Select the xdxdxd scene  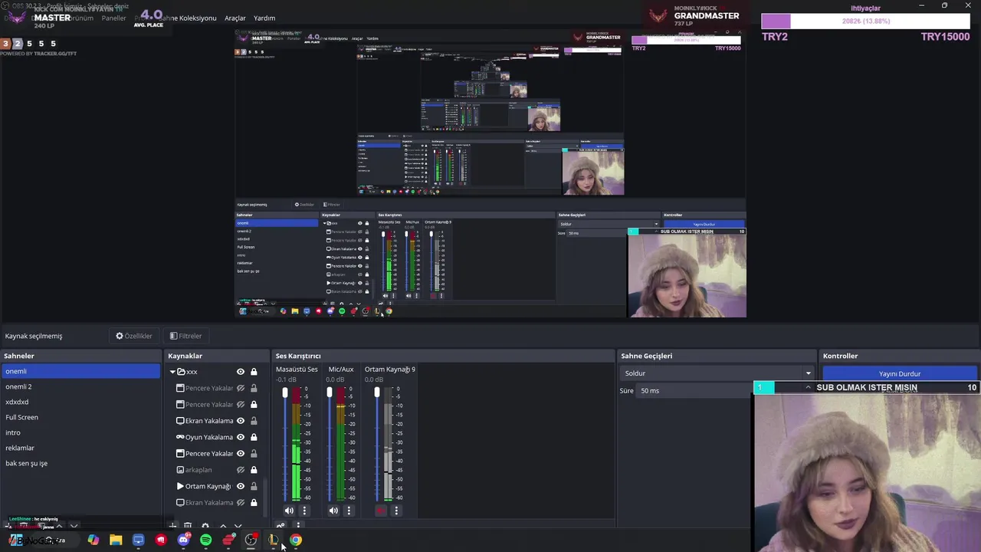click(x=80, y=402)
